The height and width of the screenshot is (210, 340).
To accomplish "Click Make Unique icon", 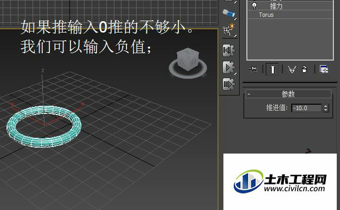I will pyautogui.click(x=292, y=69).
